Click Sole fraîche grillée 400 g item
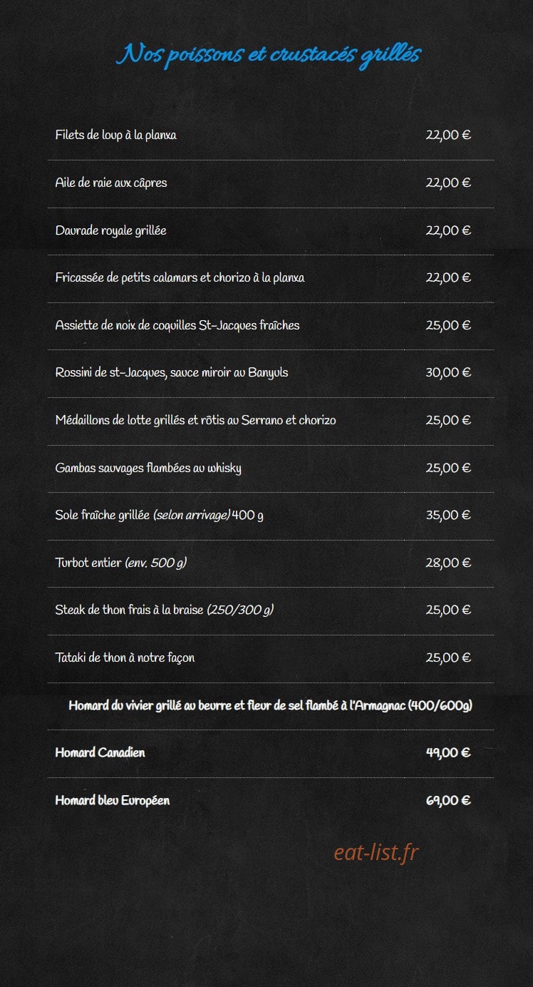This screenshot has height=987, width=533. (160, 515)
